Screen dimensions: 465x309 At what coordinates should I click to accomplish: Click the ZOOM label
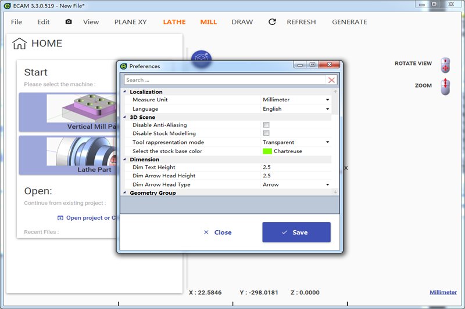tap(423, 85)
